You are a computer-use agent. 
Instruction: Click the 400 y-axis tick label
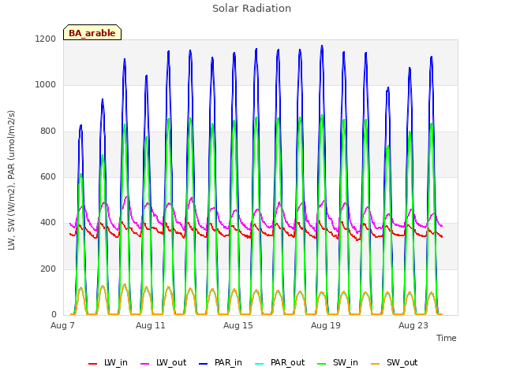coord(48,222)
